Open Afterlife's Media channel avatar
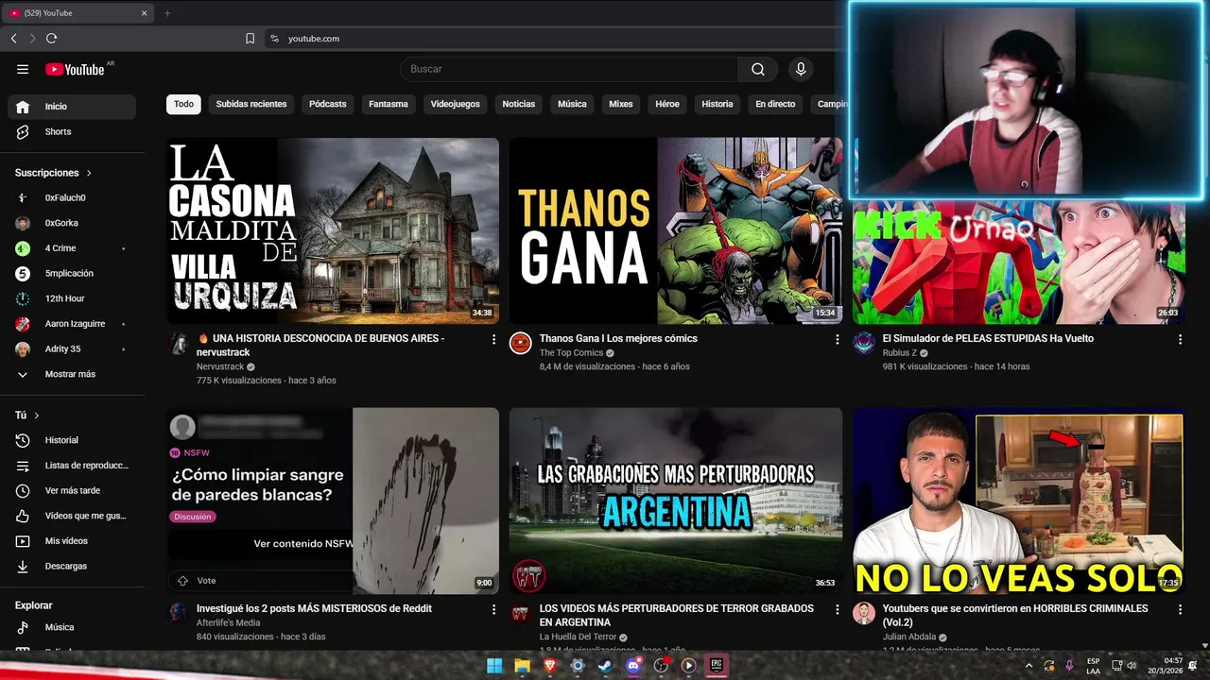 [179, 613]
